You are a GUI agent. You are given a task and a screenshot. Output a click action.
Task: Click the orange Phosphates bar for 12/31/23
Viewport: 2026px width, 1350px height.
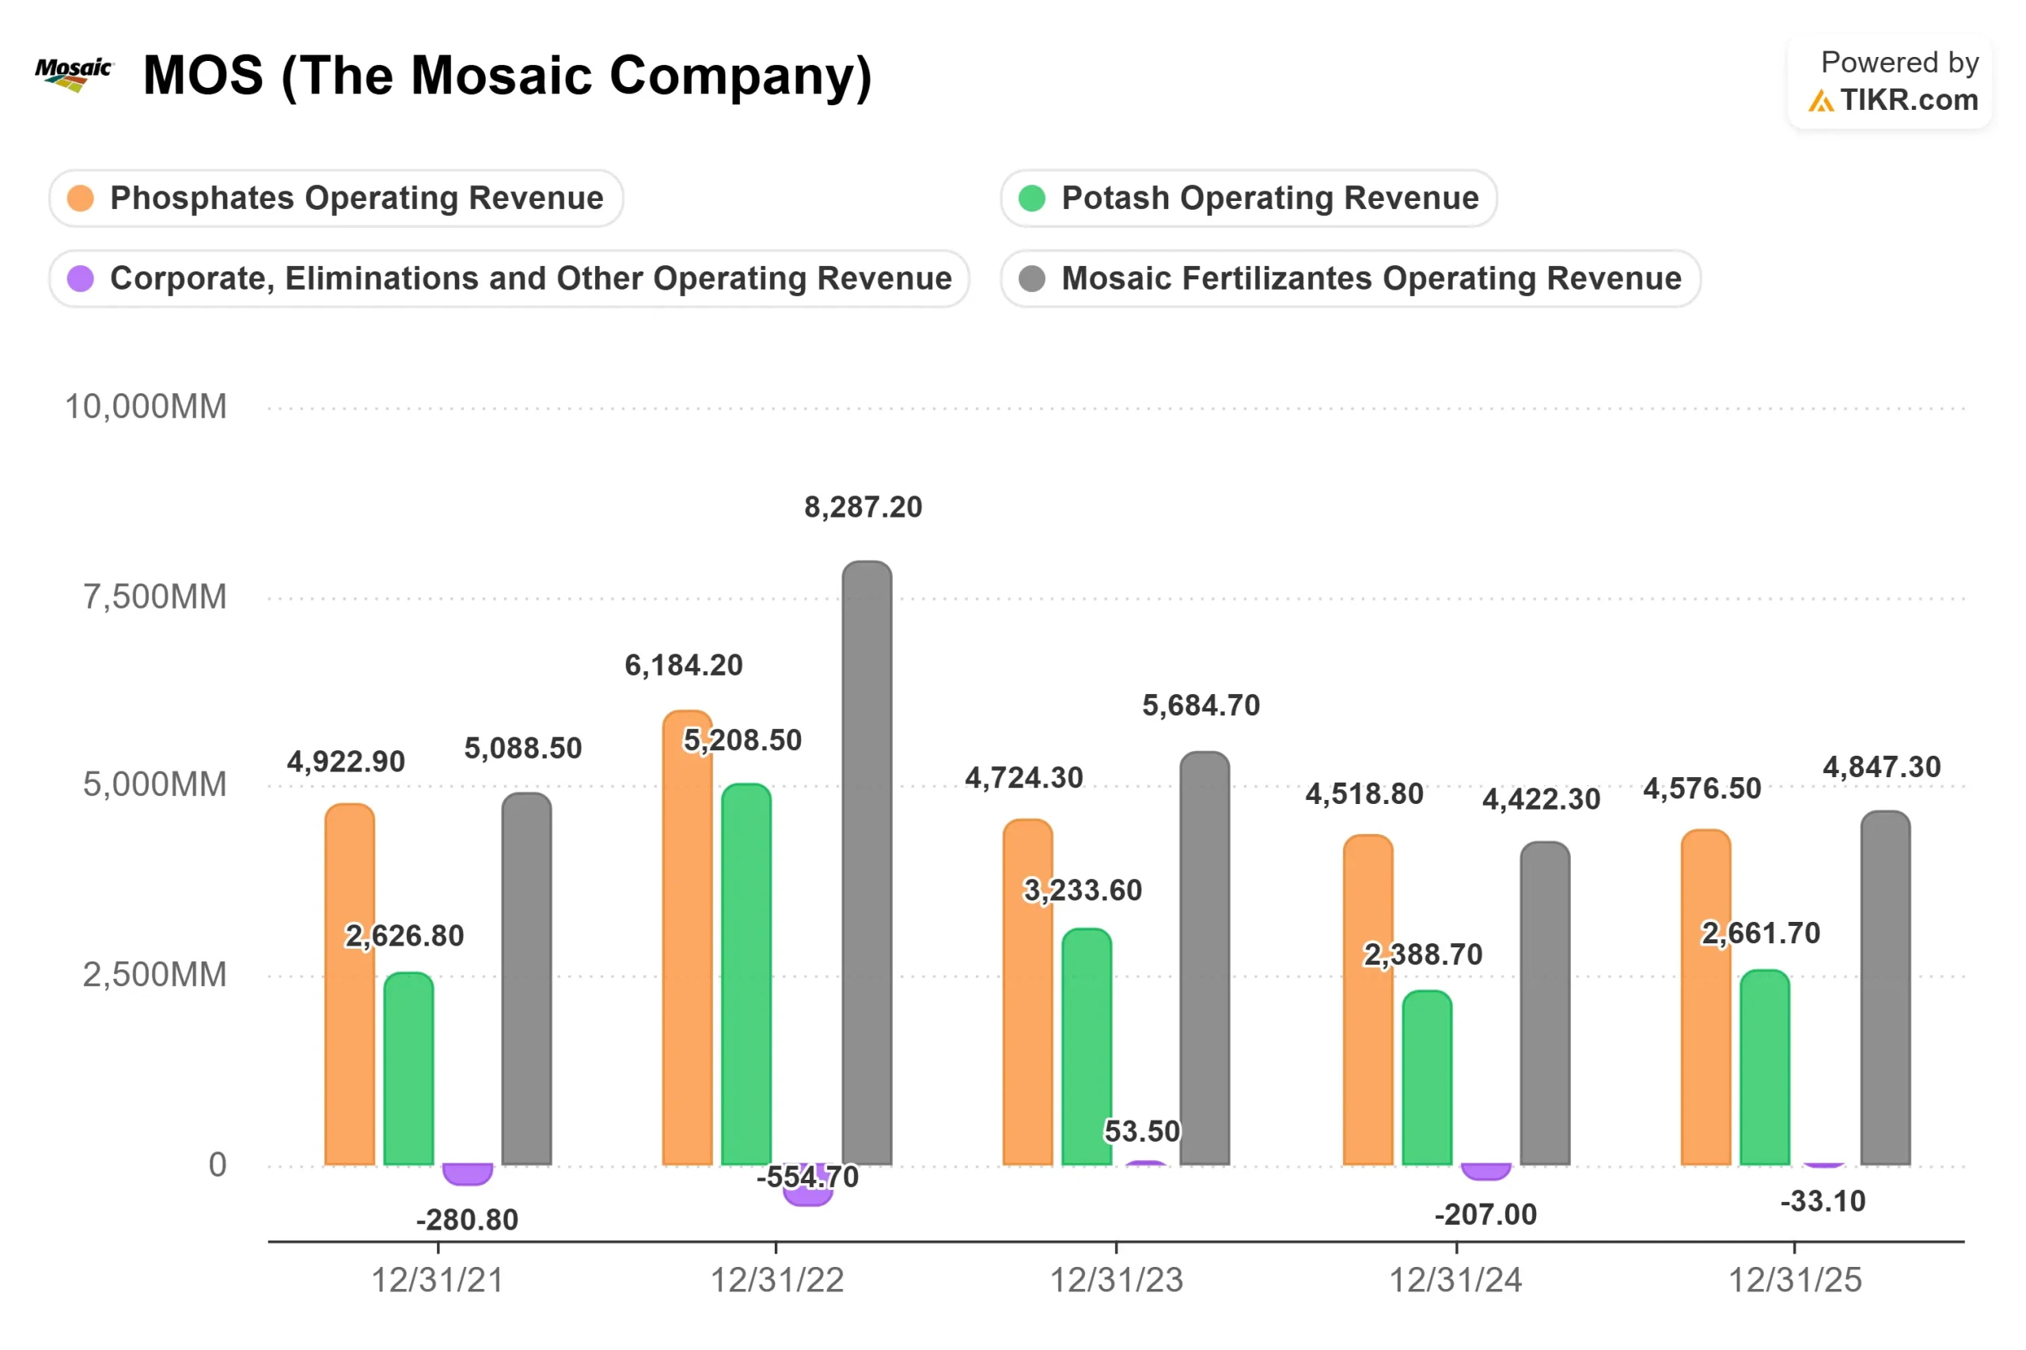click(1027, 992)
